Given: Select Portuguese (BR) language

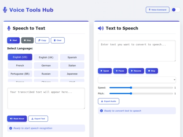Looking at the screenshot, I should pyautogui.click(x=20, y=74).
